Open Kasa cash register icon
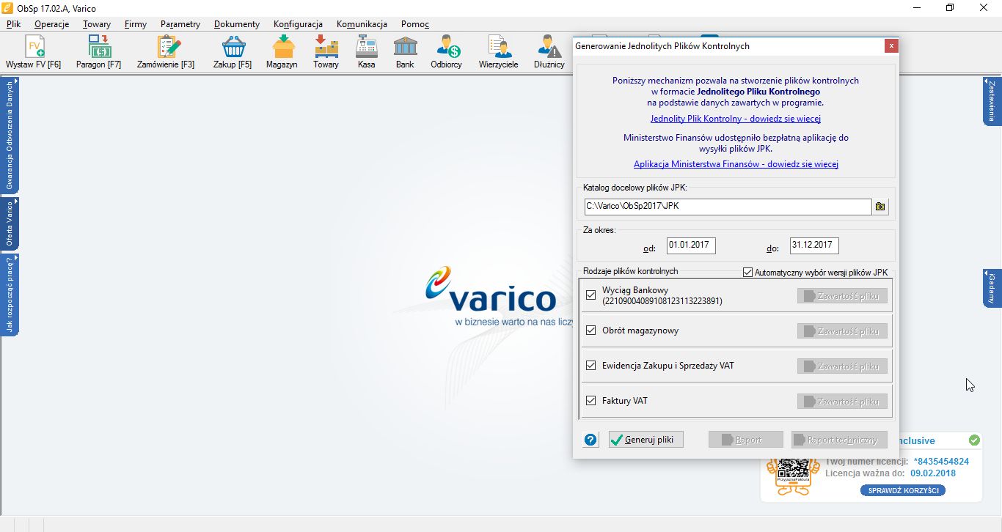This screenshot has width=1002, height=532. (366, 53)
